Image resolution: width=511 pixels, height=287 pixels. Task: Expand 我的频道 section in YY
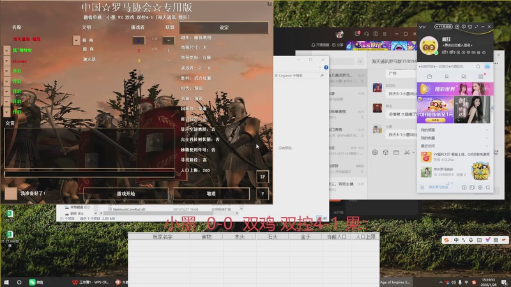click(x=455, y=130)
